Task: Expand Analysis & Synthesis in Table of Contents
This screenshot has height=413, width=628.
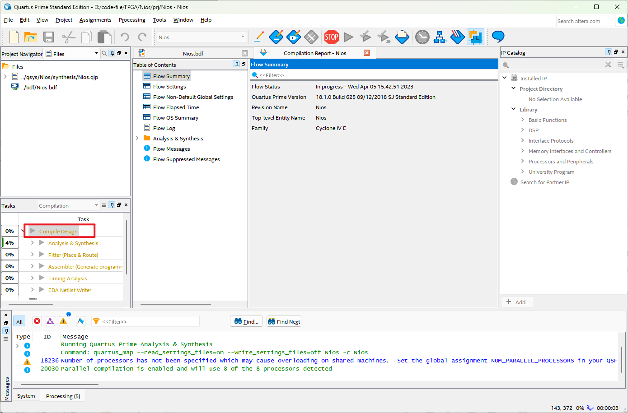Action: point(137,138)
